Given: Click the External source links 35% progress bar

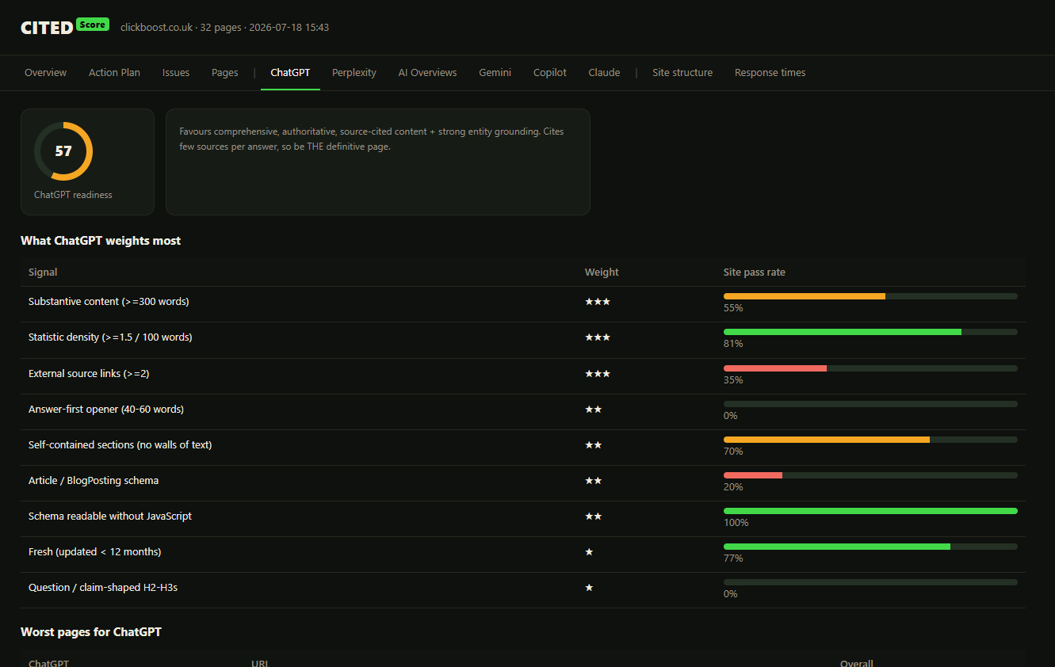Looking at the screenshot, I should pyautogui.click(x=870, y=368).
